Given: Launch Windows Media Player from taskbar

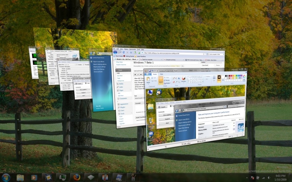Looking at the screenshot, I should [34, 178].
